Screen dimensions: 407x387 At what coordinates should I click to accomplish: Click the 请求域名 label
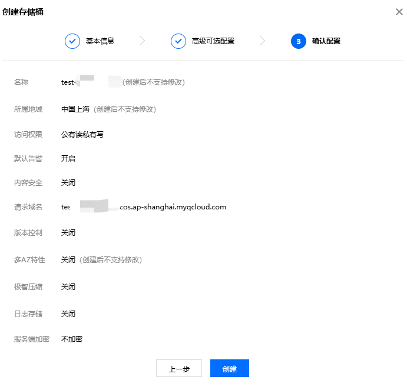point(28,207)
